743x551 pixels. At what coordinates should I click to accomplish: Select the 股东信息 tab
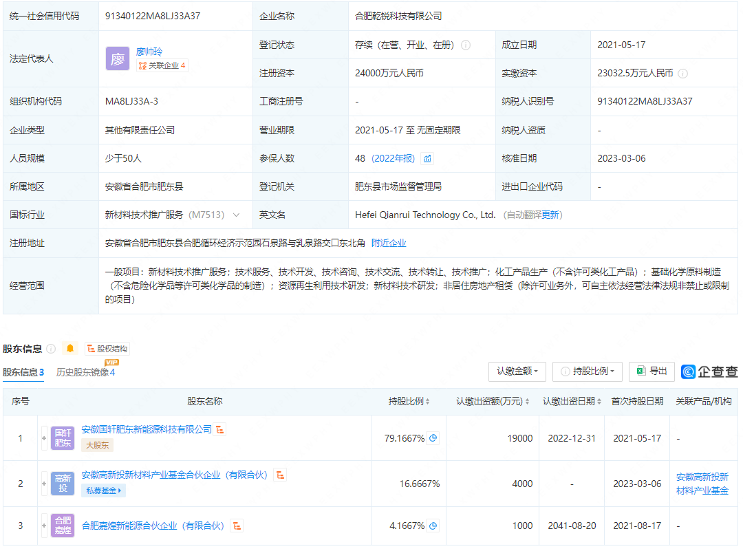pyautogui.click(x=23, y=373)
